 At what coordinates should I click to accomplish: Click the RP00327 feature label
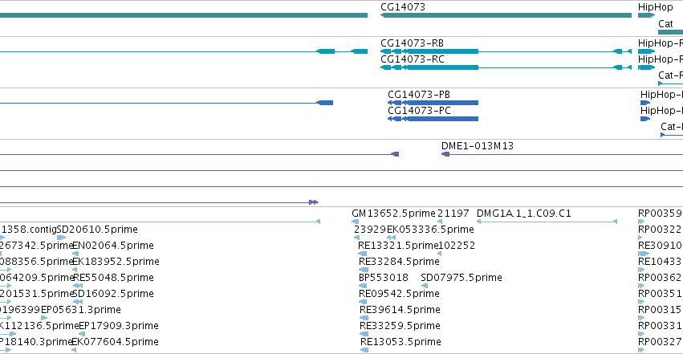click(x=661, y=342)
